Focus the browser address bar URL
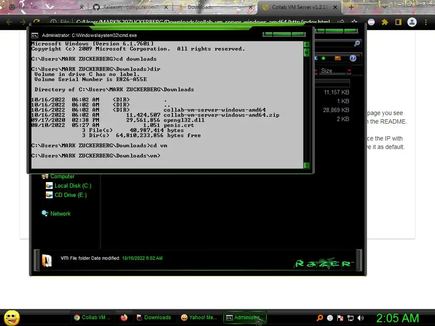This screenshot has height=326, width=435. click(203, 22)
